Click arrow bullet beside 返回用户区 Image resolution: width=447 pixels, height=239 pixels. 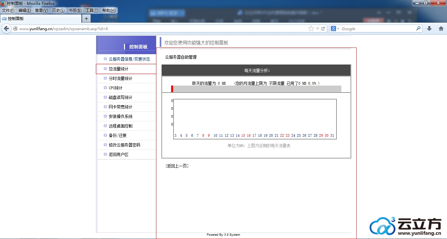pos(105,154)
